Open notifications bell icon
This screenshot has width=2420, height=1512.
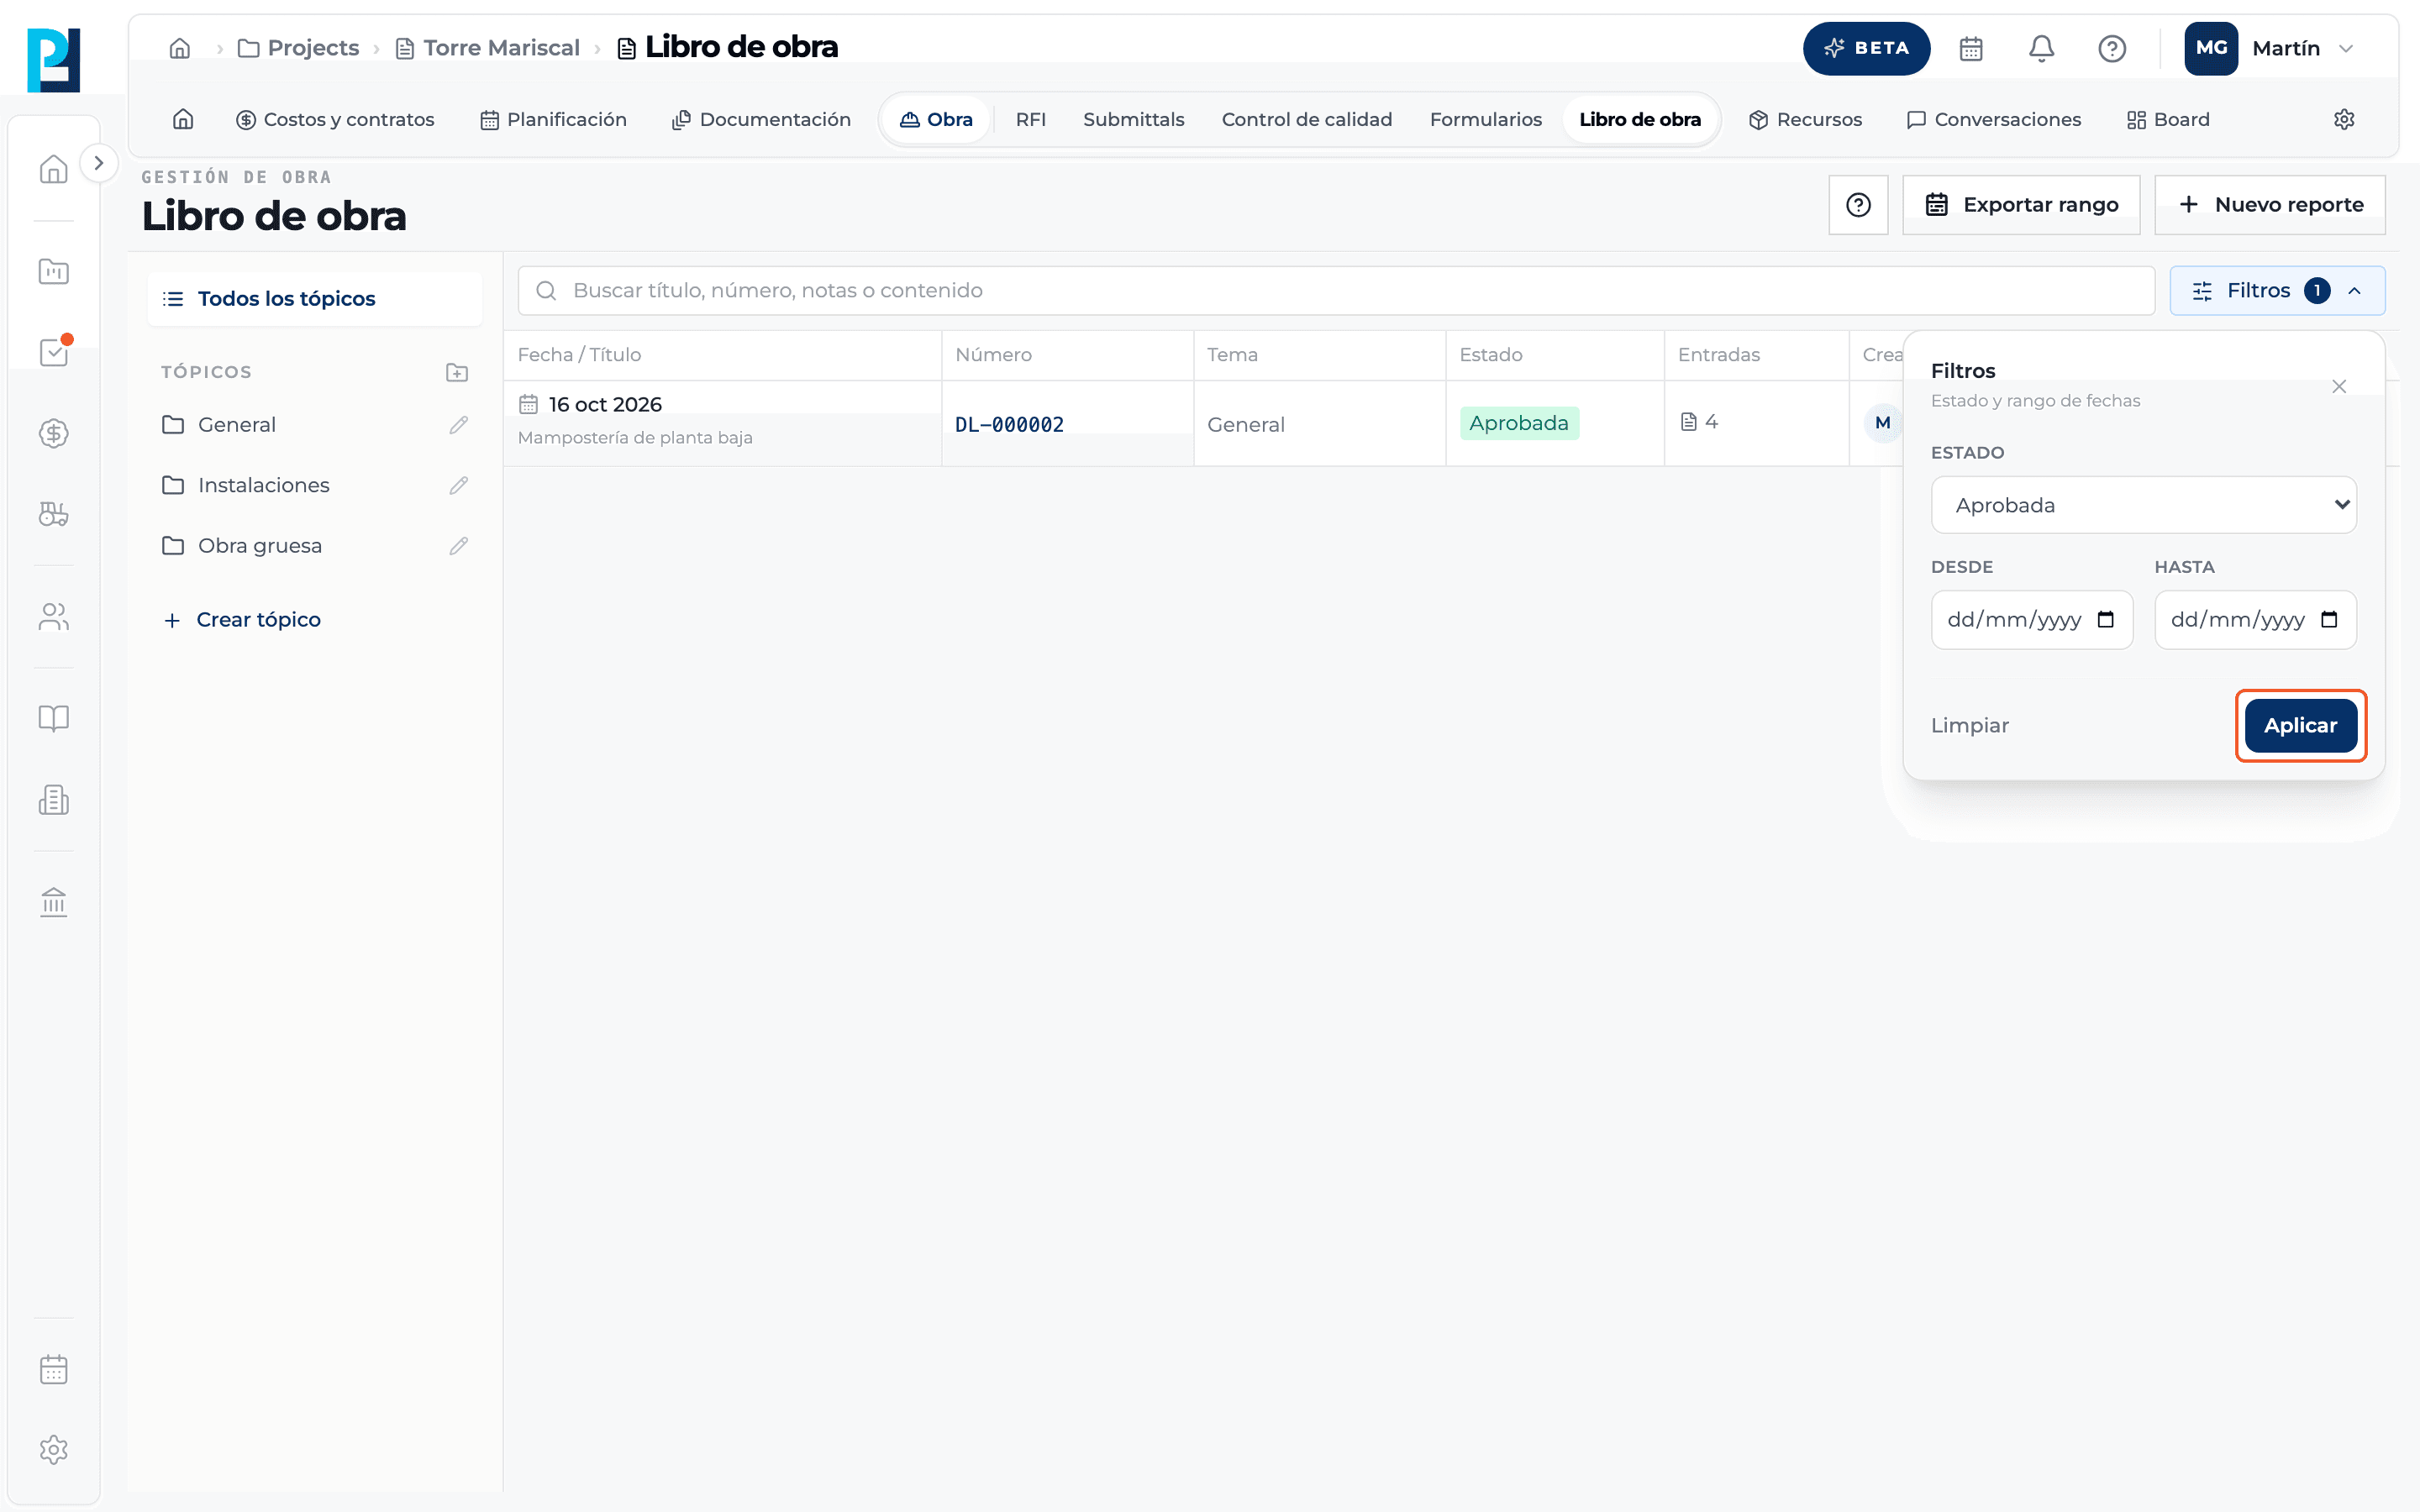coord(2041,48)
